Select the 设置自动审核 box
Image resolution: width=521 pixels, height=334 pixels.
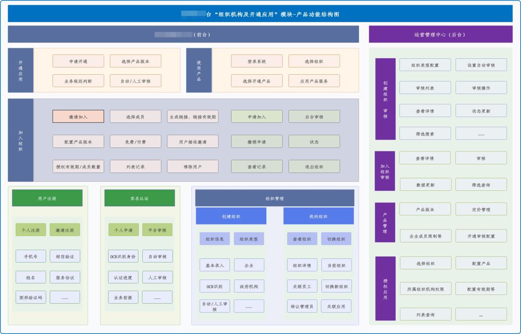[x=481, y=65]
